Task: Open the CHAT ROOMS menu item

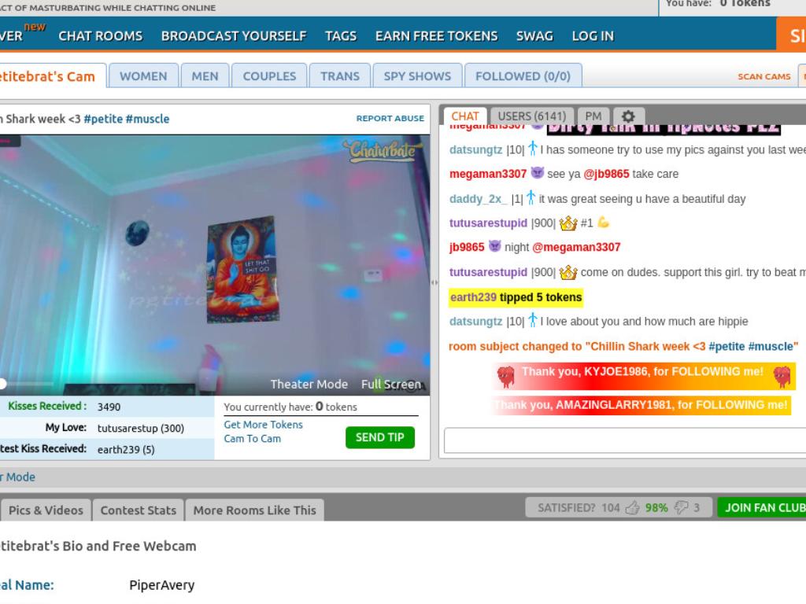Action: pyautogui.click(x=100, y=36)
